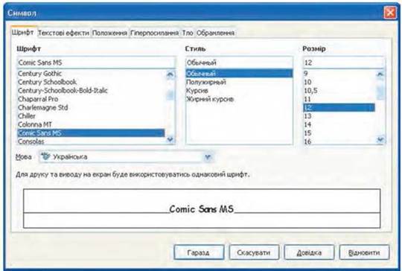Open the Мова language dropdown

tap(208, 157)
